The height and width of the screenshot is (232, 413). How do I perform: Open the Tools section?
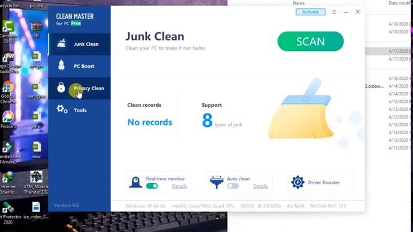79,110
